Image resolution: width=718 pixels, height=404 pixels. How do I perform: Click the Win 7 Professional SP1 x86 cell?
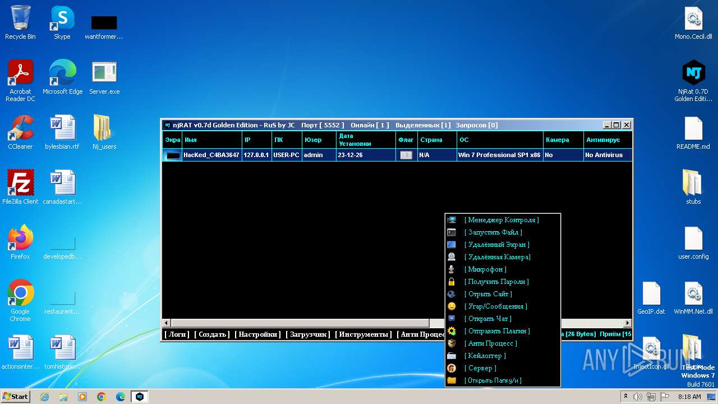click(x=500, y=155)
